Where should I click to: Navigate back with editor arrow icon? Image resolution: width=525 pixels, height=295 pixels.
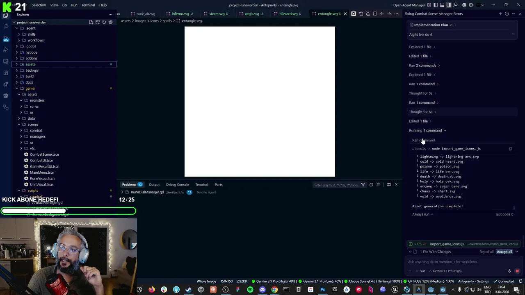(x=382, y=14)
